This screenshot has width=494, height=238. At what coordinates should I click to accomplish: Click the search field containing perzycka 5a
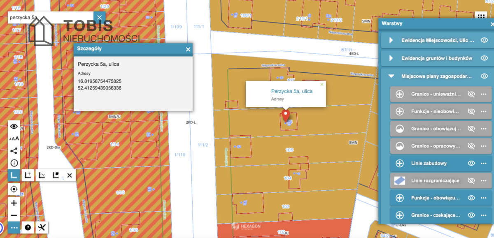coord(49,18)
